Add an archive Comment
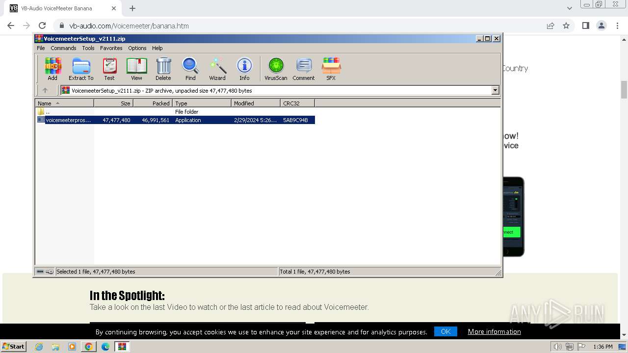 coord(304,69)
